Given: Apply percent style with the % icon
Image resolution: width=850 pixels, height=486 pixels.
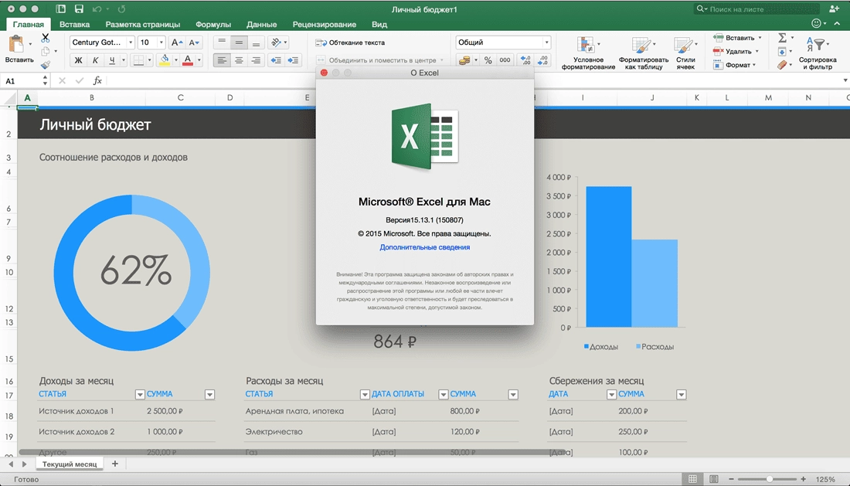Looking at the screenshot, I should click(x=488, y=60).
